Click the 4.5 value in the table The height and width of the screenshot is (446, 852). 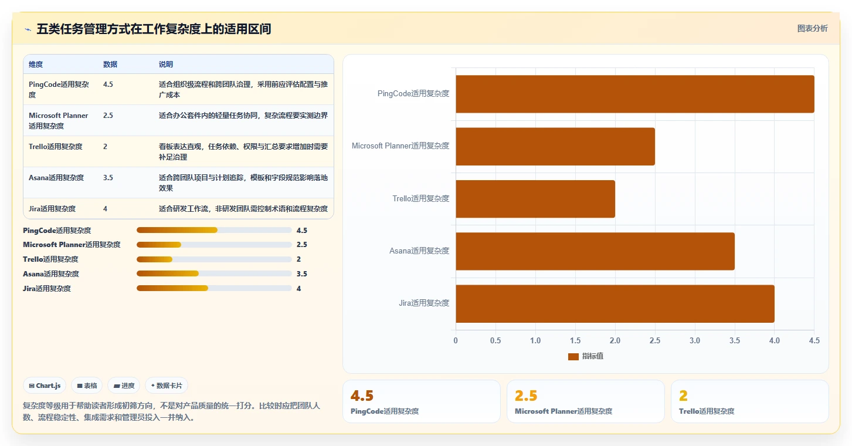[108, 85]
